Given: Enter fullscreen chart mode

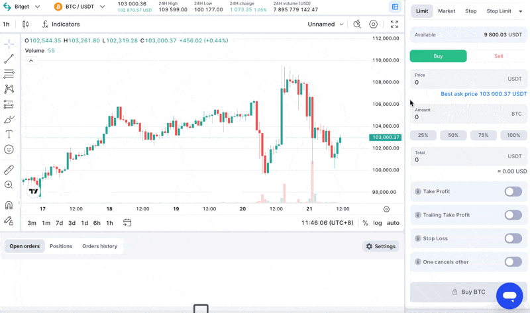Looking at the screenshot, I should (394, 24).
